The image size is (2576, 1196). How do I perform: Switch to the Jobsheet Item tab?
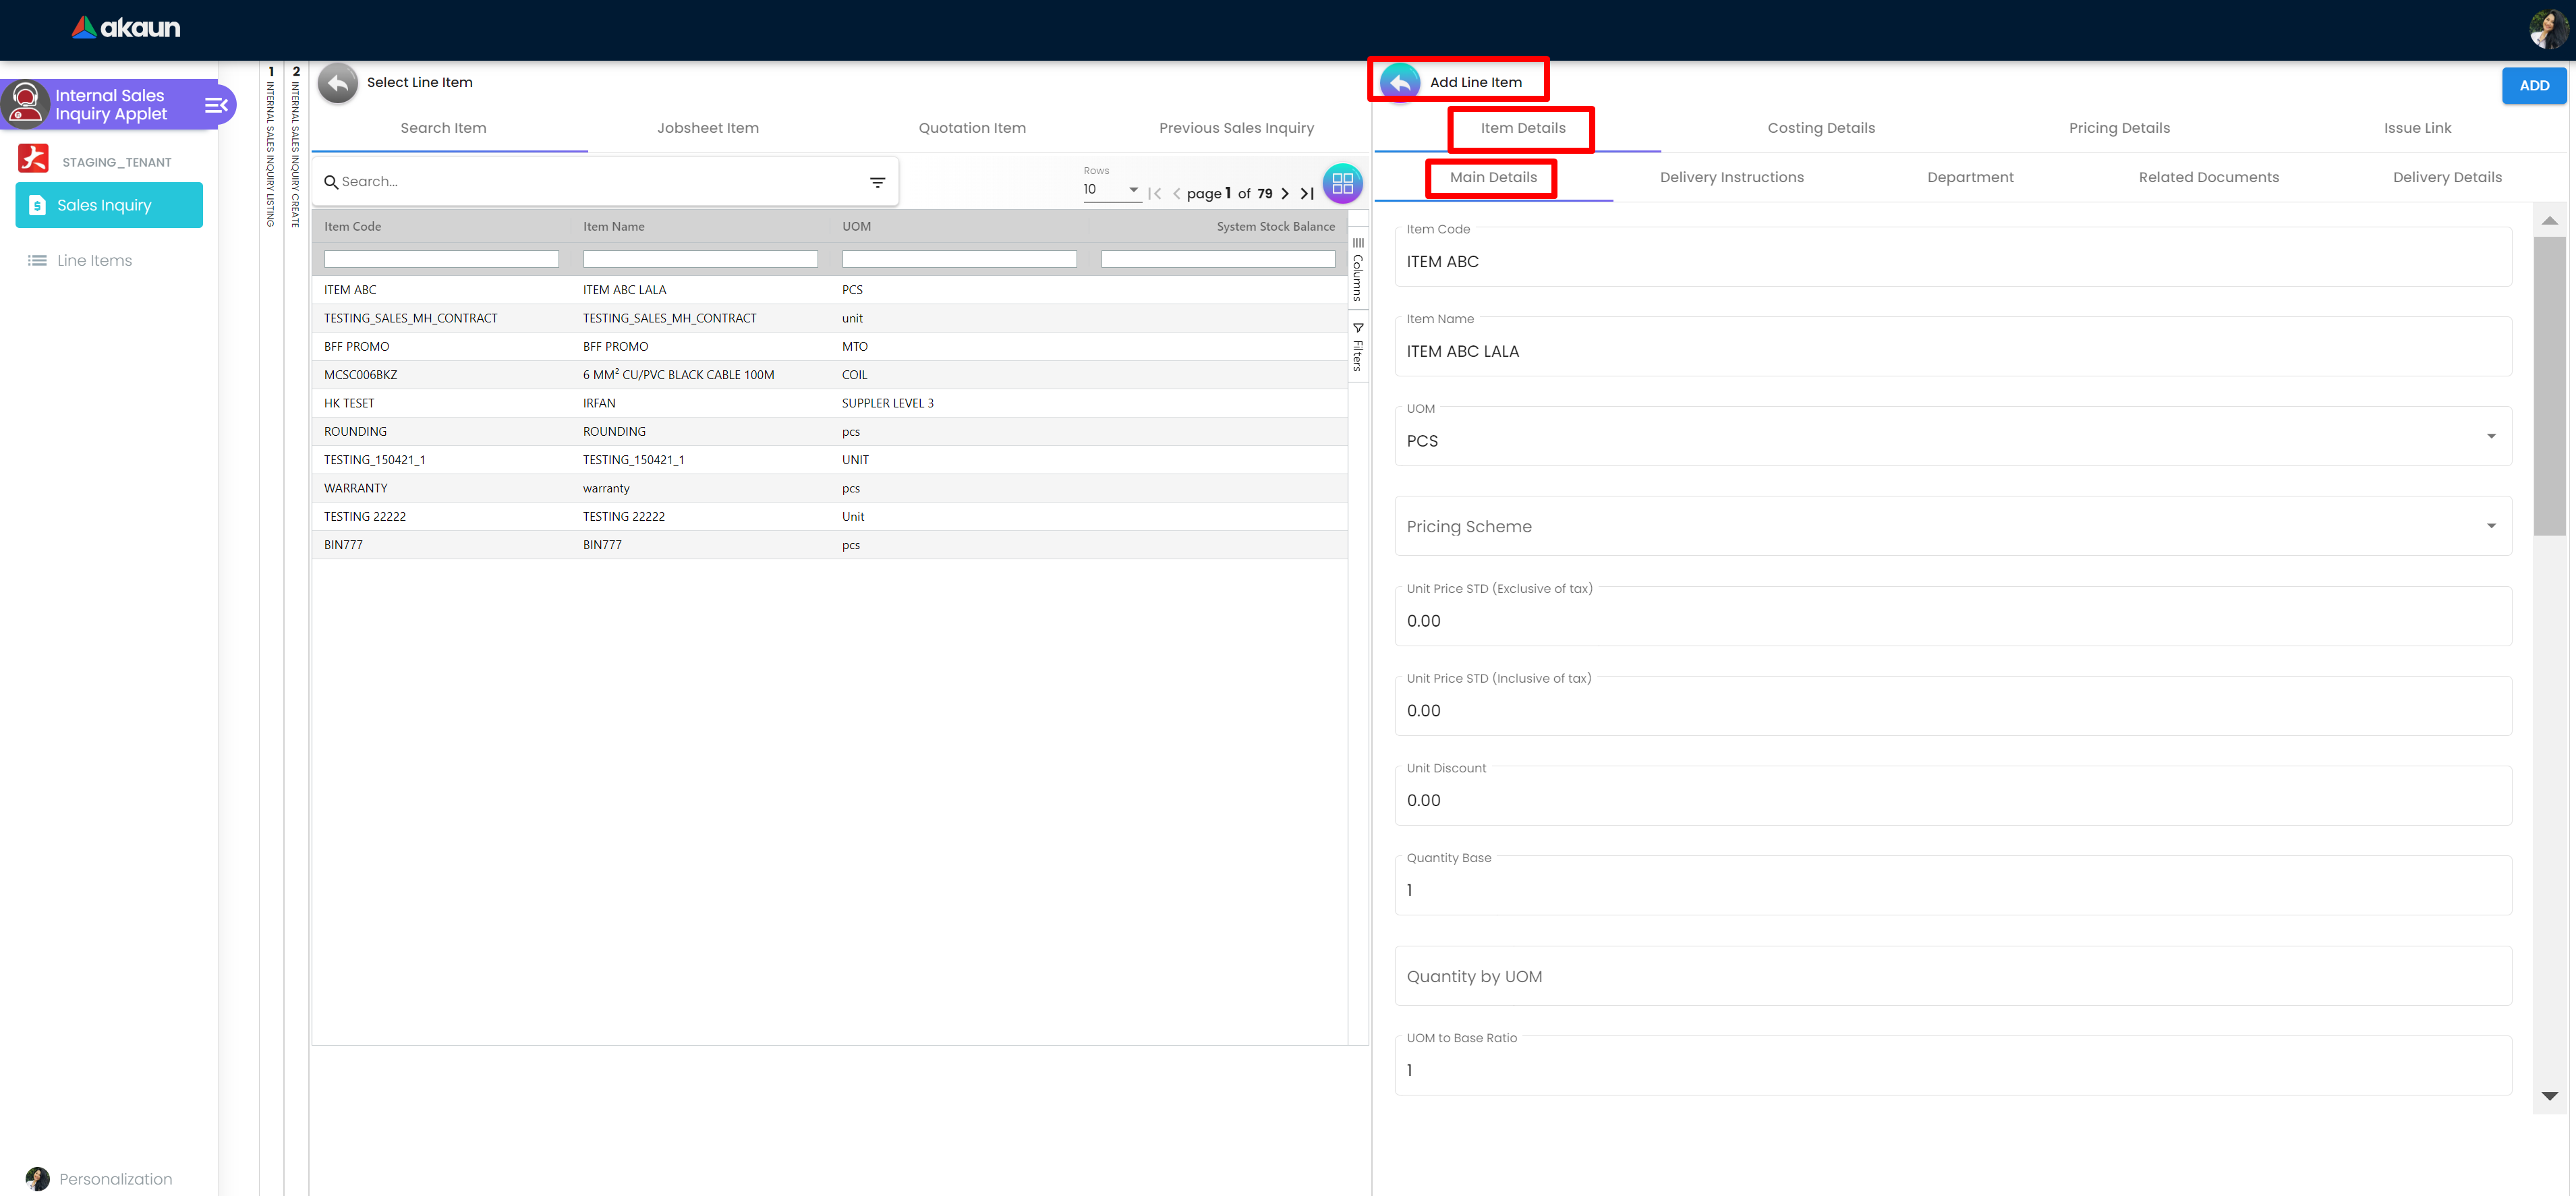coord(707,128)
